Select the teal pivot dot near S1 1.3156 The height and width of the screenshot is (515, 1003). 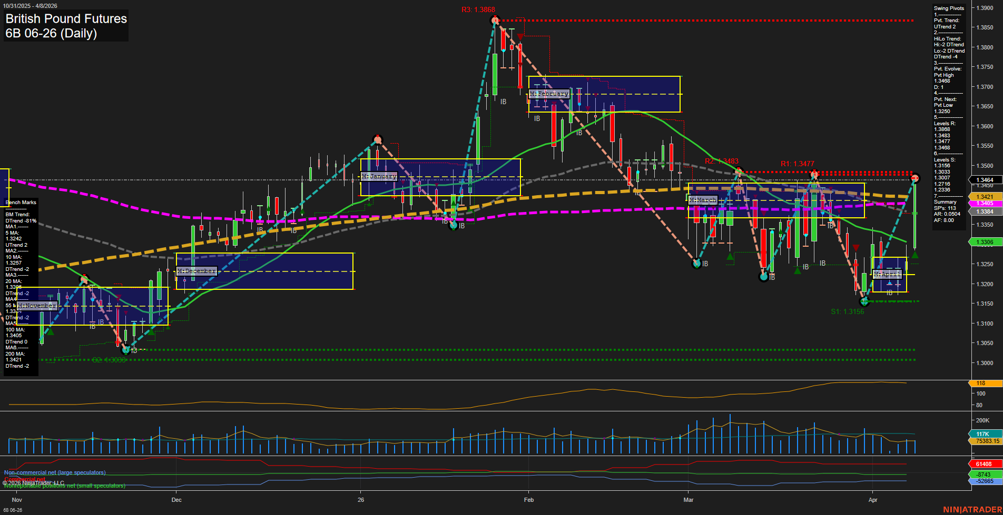(x=864, y=301)
